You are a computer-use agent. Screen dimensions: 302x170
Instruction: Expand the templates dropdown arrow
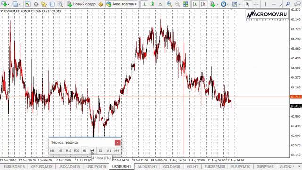pyautogui.click(x=239, y=4)
